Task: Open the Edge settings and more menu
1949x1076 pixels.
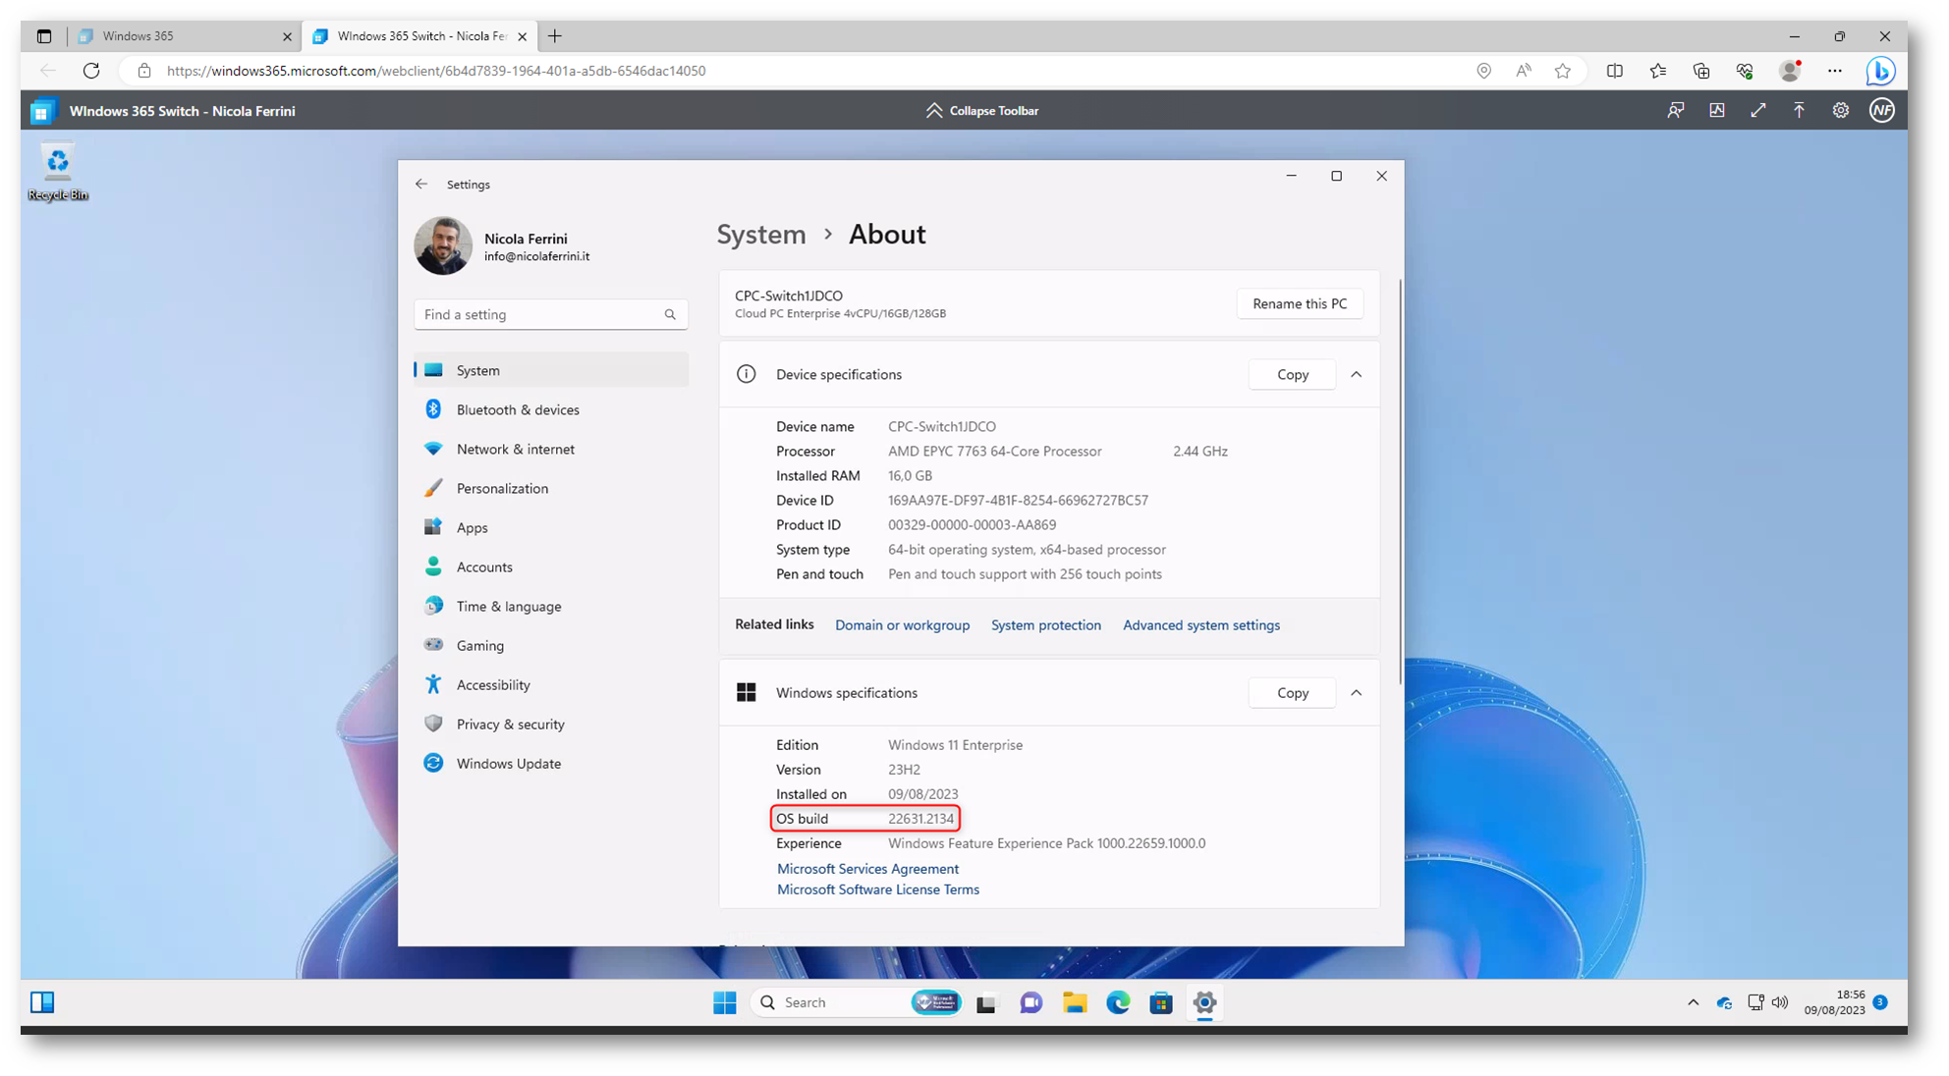Action: click(1835, 71)
